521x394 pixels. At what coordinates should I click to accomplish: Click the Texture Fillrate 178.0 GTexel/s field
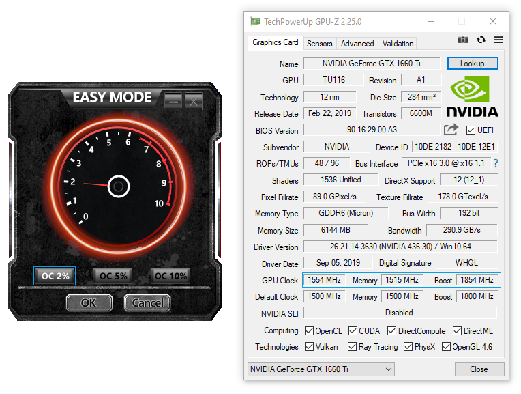(x=462, y=197)
